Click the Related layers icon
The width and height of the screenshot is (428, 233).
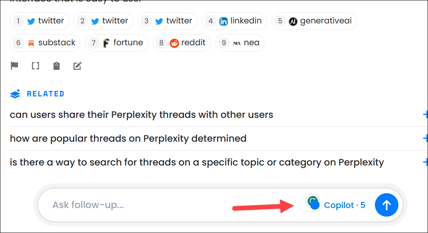pyautogui.click(x=15, y=94)
